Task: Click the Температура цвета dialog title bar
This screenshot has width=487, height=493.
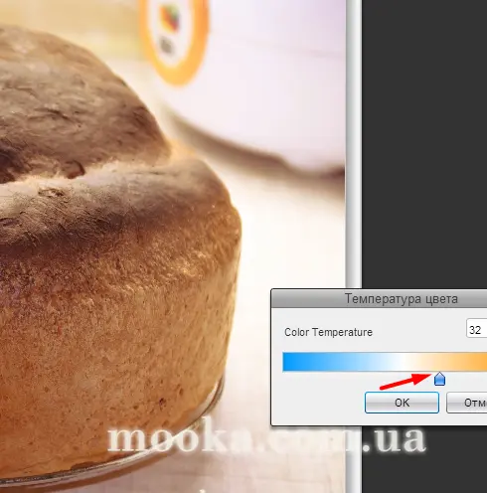Action: (x=380, y=299)
